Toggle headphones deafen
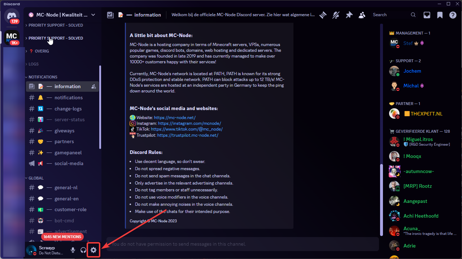 pos(83,250)
